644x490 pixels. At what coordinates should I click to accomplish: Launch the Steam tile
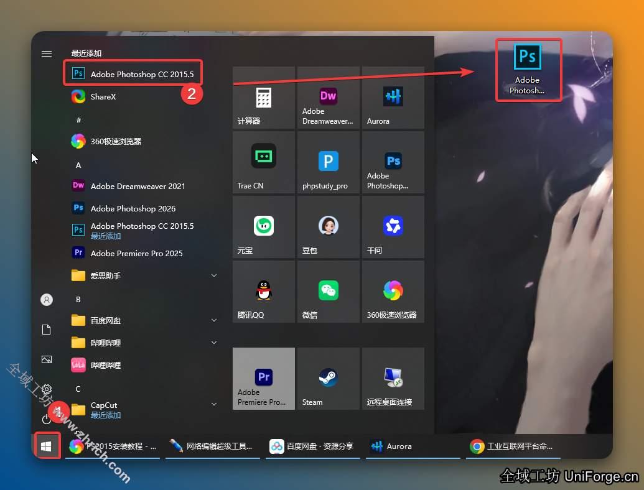click(x=328, y=378)
